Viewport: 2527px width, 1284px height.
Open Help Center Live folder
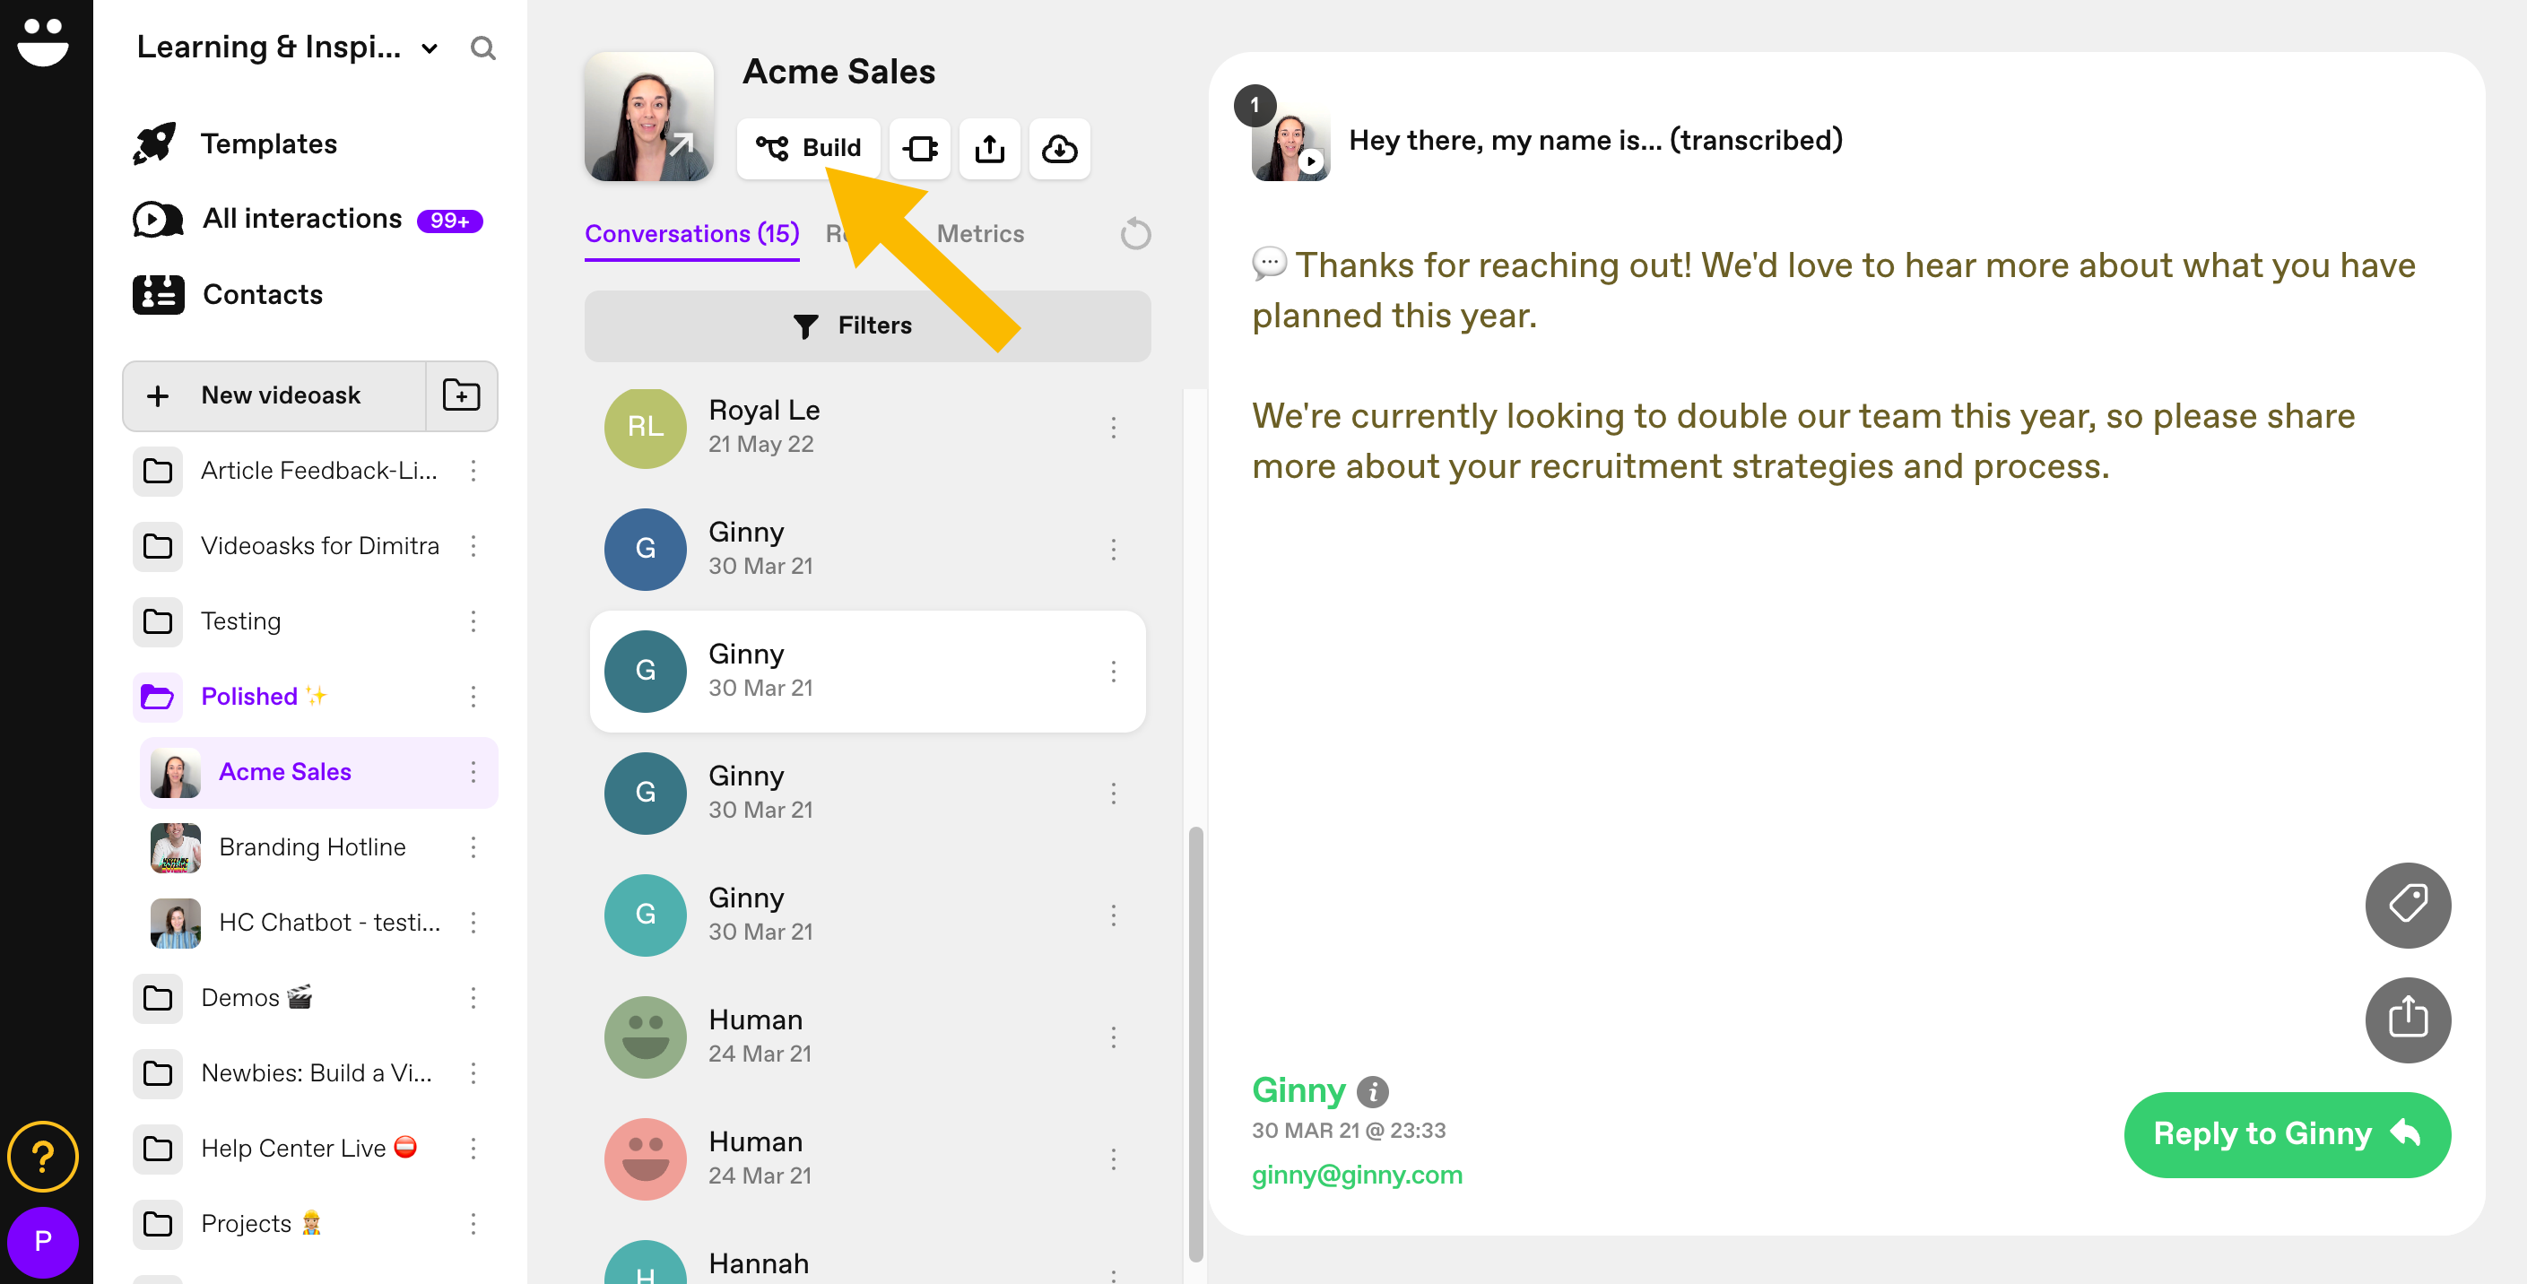pos(275,1149)
